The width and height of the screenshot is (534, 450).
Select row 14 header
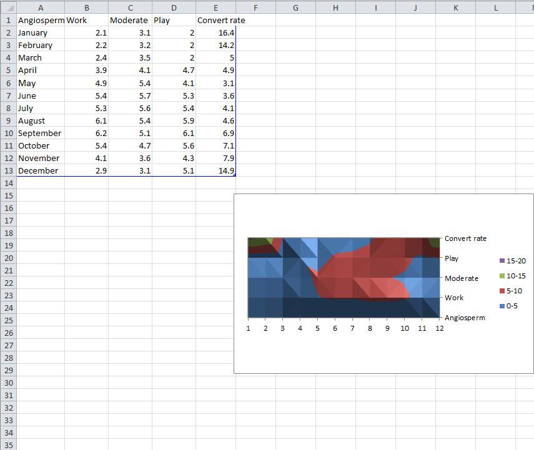[x=8, y=183]
